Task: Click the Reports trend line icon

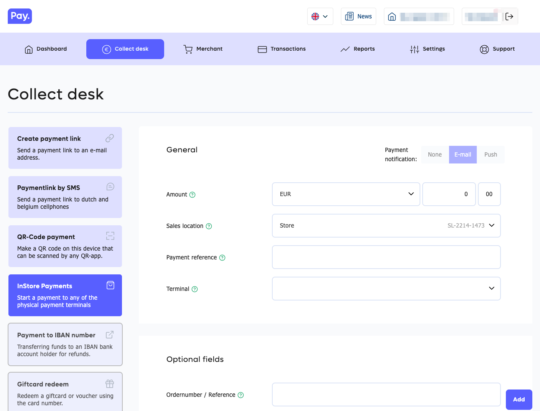Action: (345, 49)
